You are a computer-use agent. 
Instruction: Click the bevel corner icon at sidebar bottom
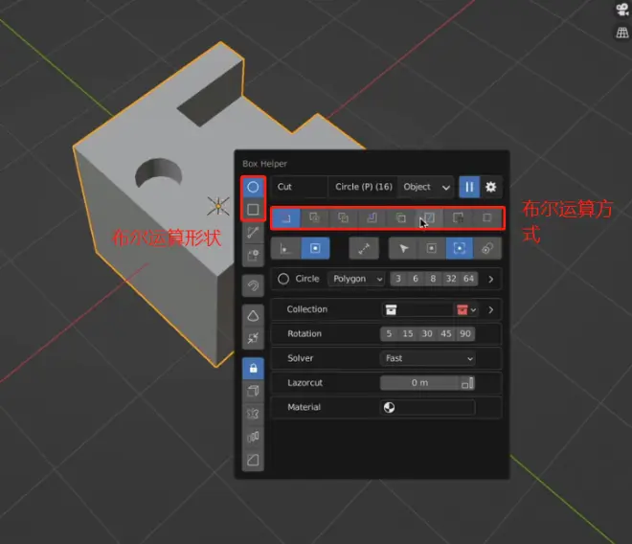tap(253, 460)
